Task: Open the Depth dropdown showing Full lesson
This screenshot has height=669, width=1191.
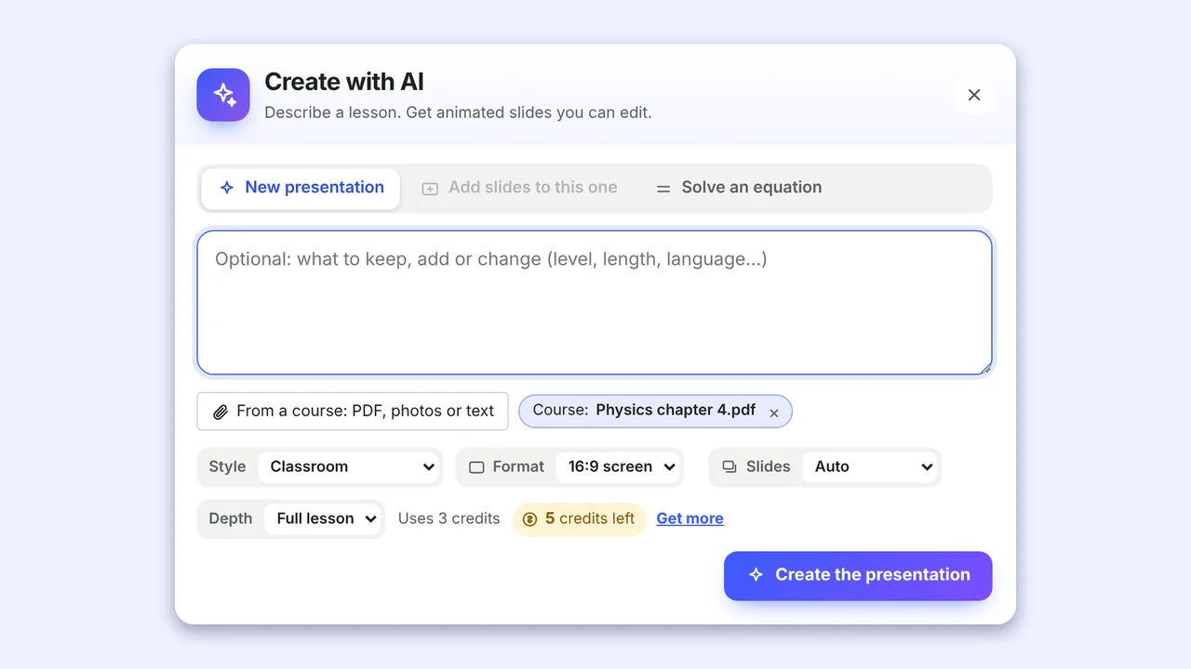Action: click(x=324, y=519)
